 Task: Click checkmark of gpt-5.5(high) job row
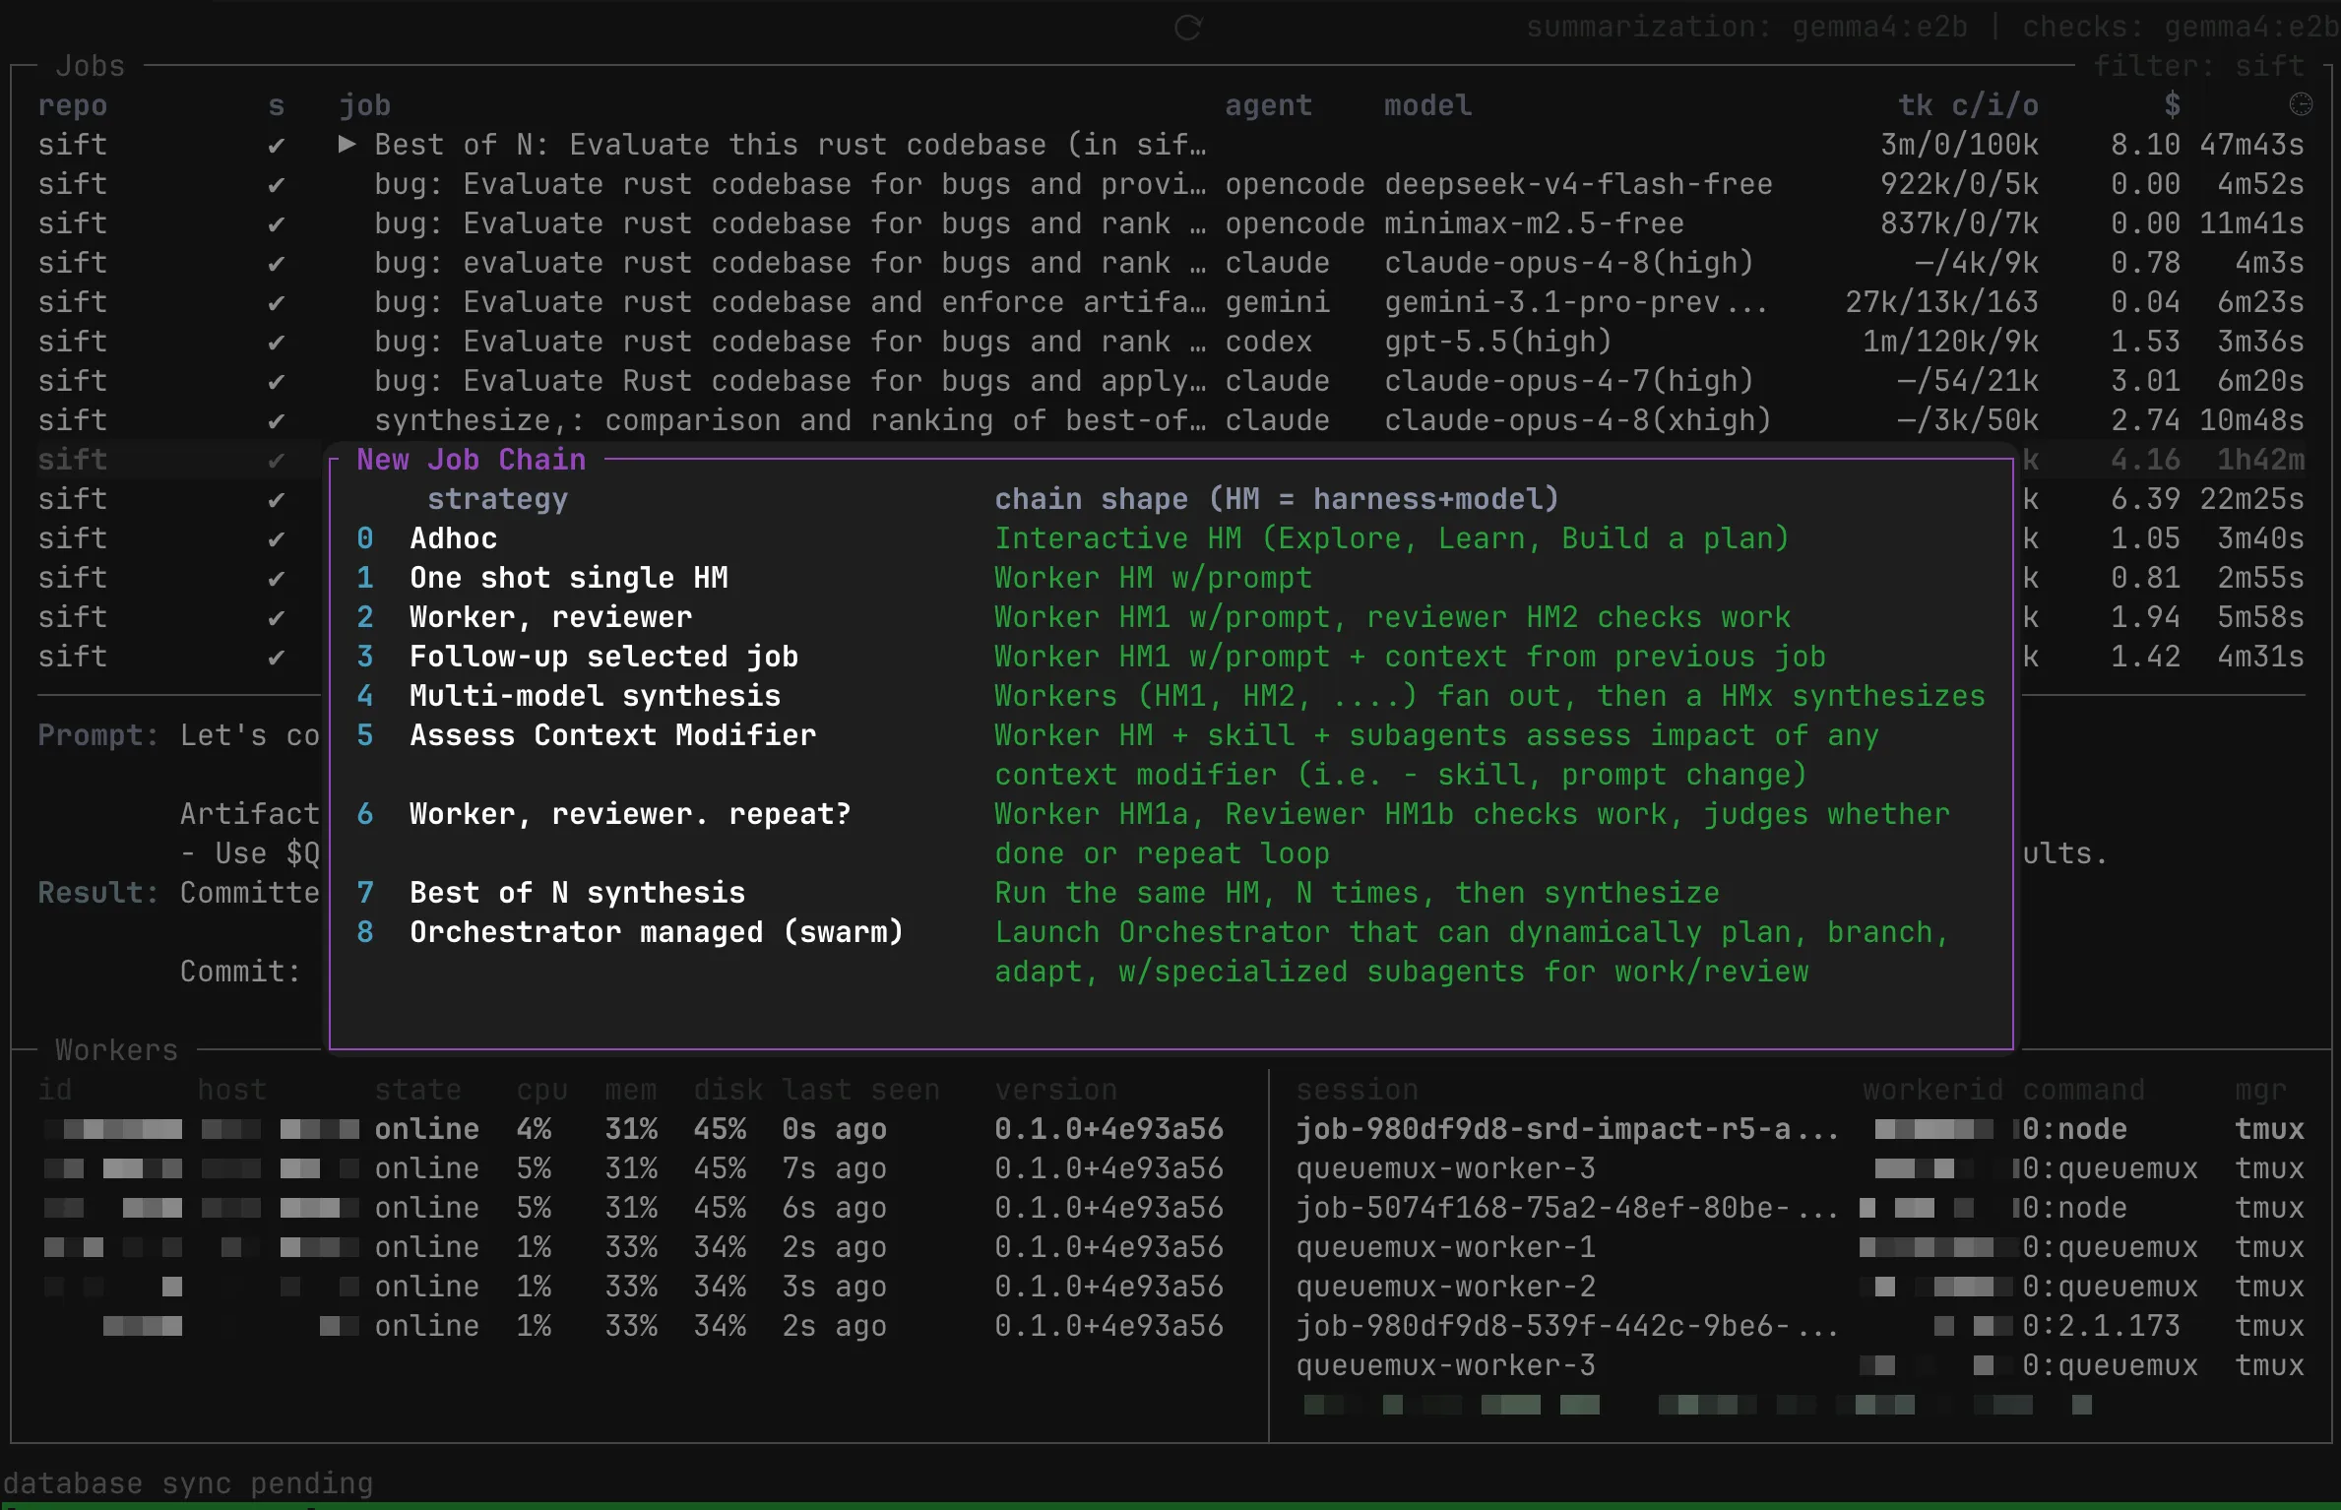[277, 342]
